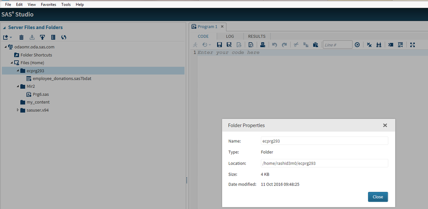This screenshot has height=209, width=428.
Task: Expand the sasuser.v94 folder
Action: 18,110
